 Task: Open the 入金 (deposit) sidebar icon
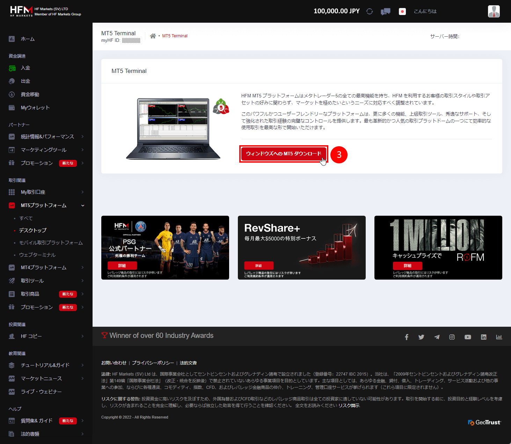12,68
